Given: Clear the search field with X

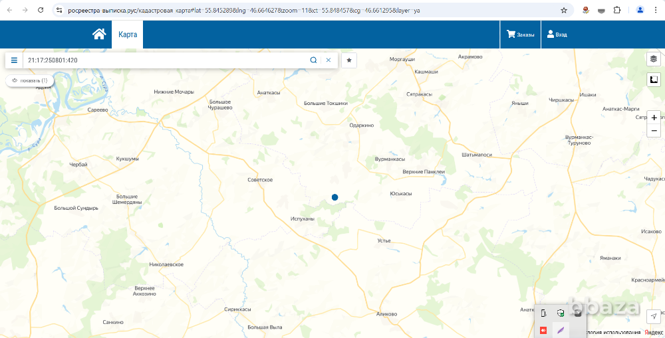Looking at the screenshot, I should click(x=329, y=60).
